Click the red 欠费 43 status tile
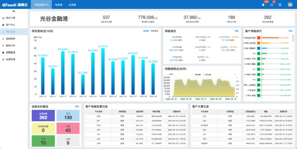The height and width of the screenshot is (149, 297). click(x=68, y=128)
